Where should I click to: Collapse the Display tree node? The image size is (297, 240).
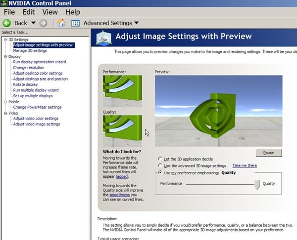point(5,57)
